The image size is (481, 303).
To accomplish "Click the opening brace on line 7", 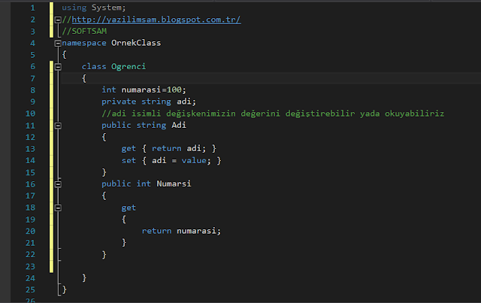I will pos(84,78).
